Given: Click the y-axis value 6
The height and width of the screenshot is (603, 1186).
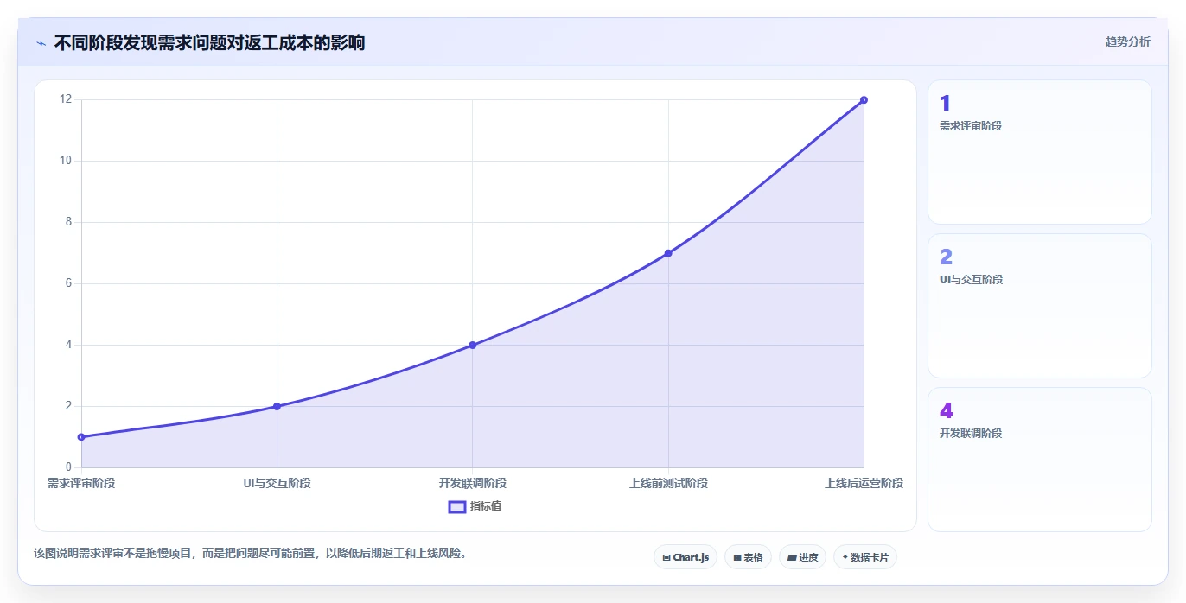Looking at the screenshot, I should 68,283.
